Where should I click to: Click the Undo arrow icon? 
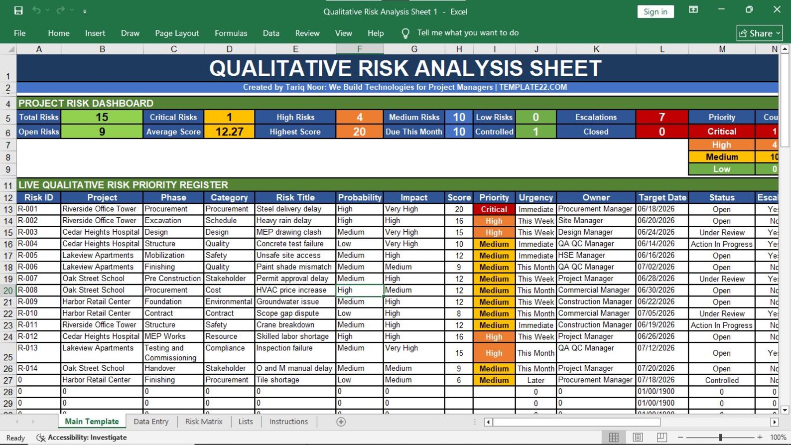(x=36, y=10)
